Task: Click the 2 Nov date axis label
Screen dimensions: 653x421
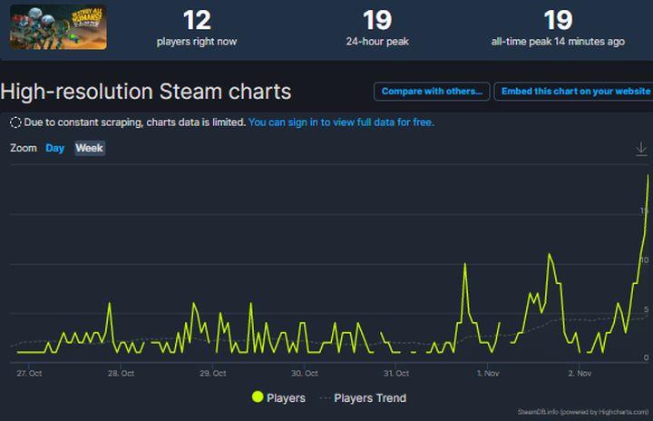Action: [x=580, y=373]
